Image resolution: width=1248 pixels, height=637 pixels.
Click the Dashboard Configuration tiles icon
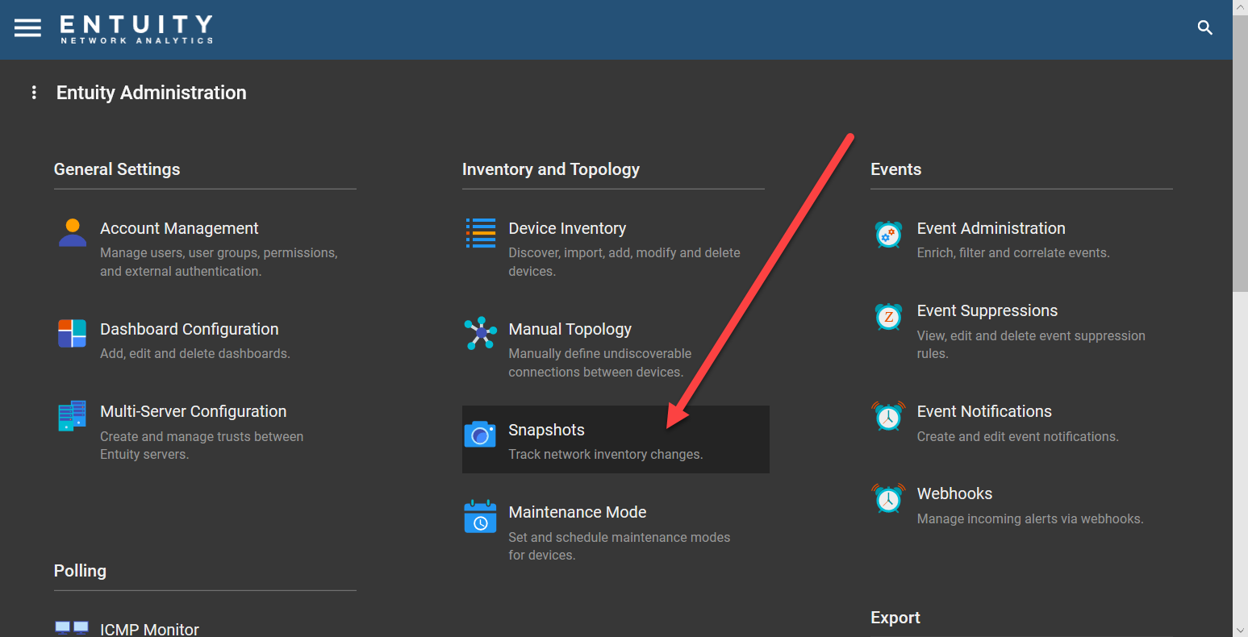click(73, 333)
